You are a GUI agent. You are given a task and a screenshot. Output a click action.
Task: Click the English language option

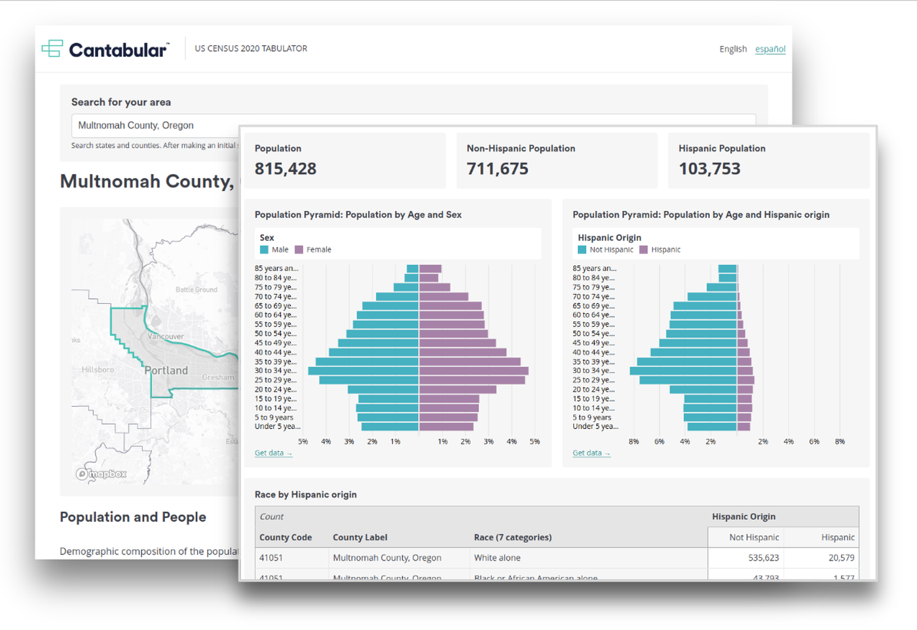click(x=733, y=49)
